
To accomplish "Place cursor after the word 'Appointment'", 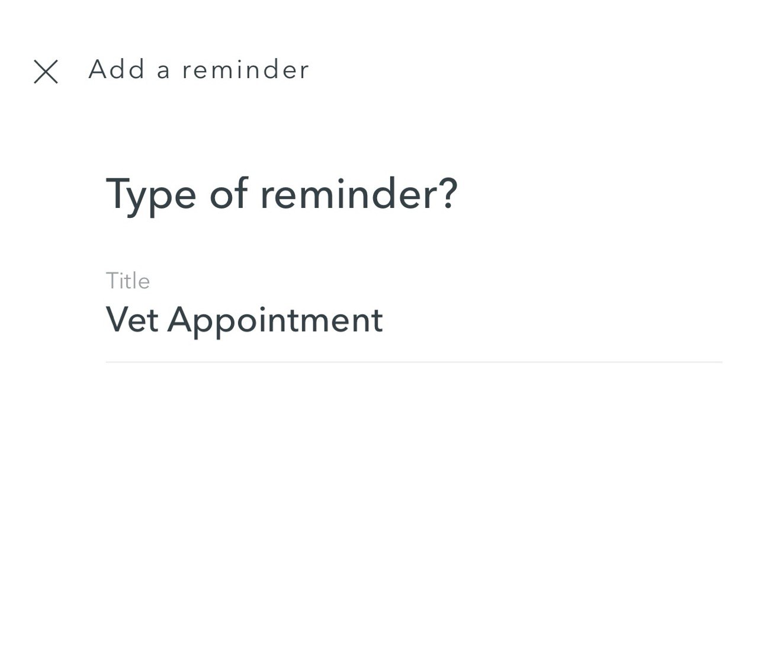I will pyautogui.click(x=384, y=320).
